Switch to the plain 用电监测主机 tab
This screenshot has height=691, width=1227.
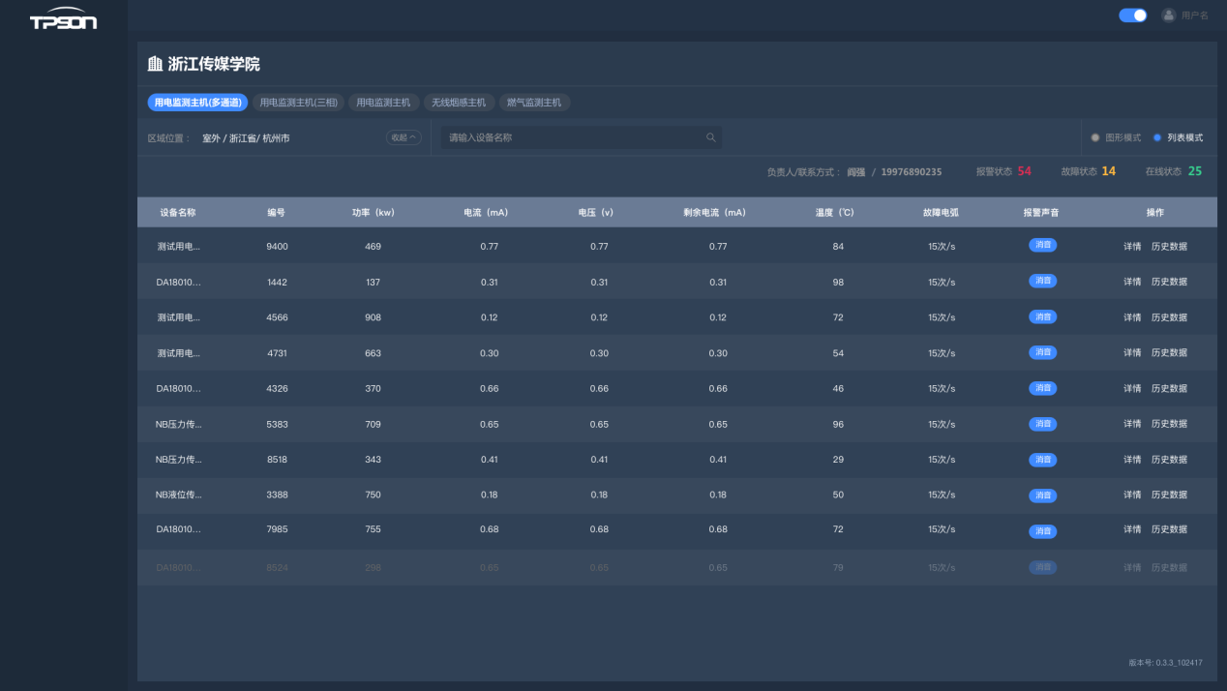coord(383,103)
